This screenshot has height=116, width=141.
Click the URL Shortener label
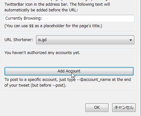19,40
